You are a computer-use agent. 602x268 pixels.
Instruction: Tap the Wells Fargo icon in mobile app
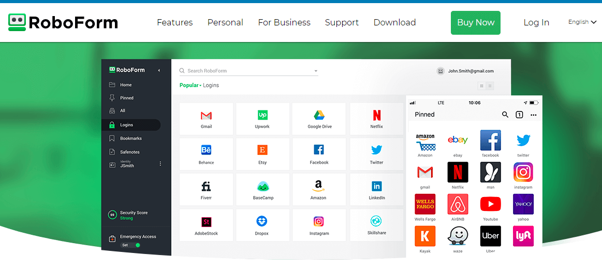tap(425, 204)
